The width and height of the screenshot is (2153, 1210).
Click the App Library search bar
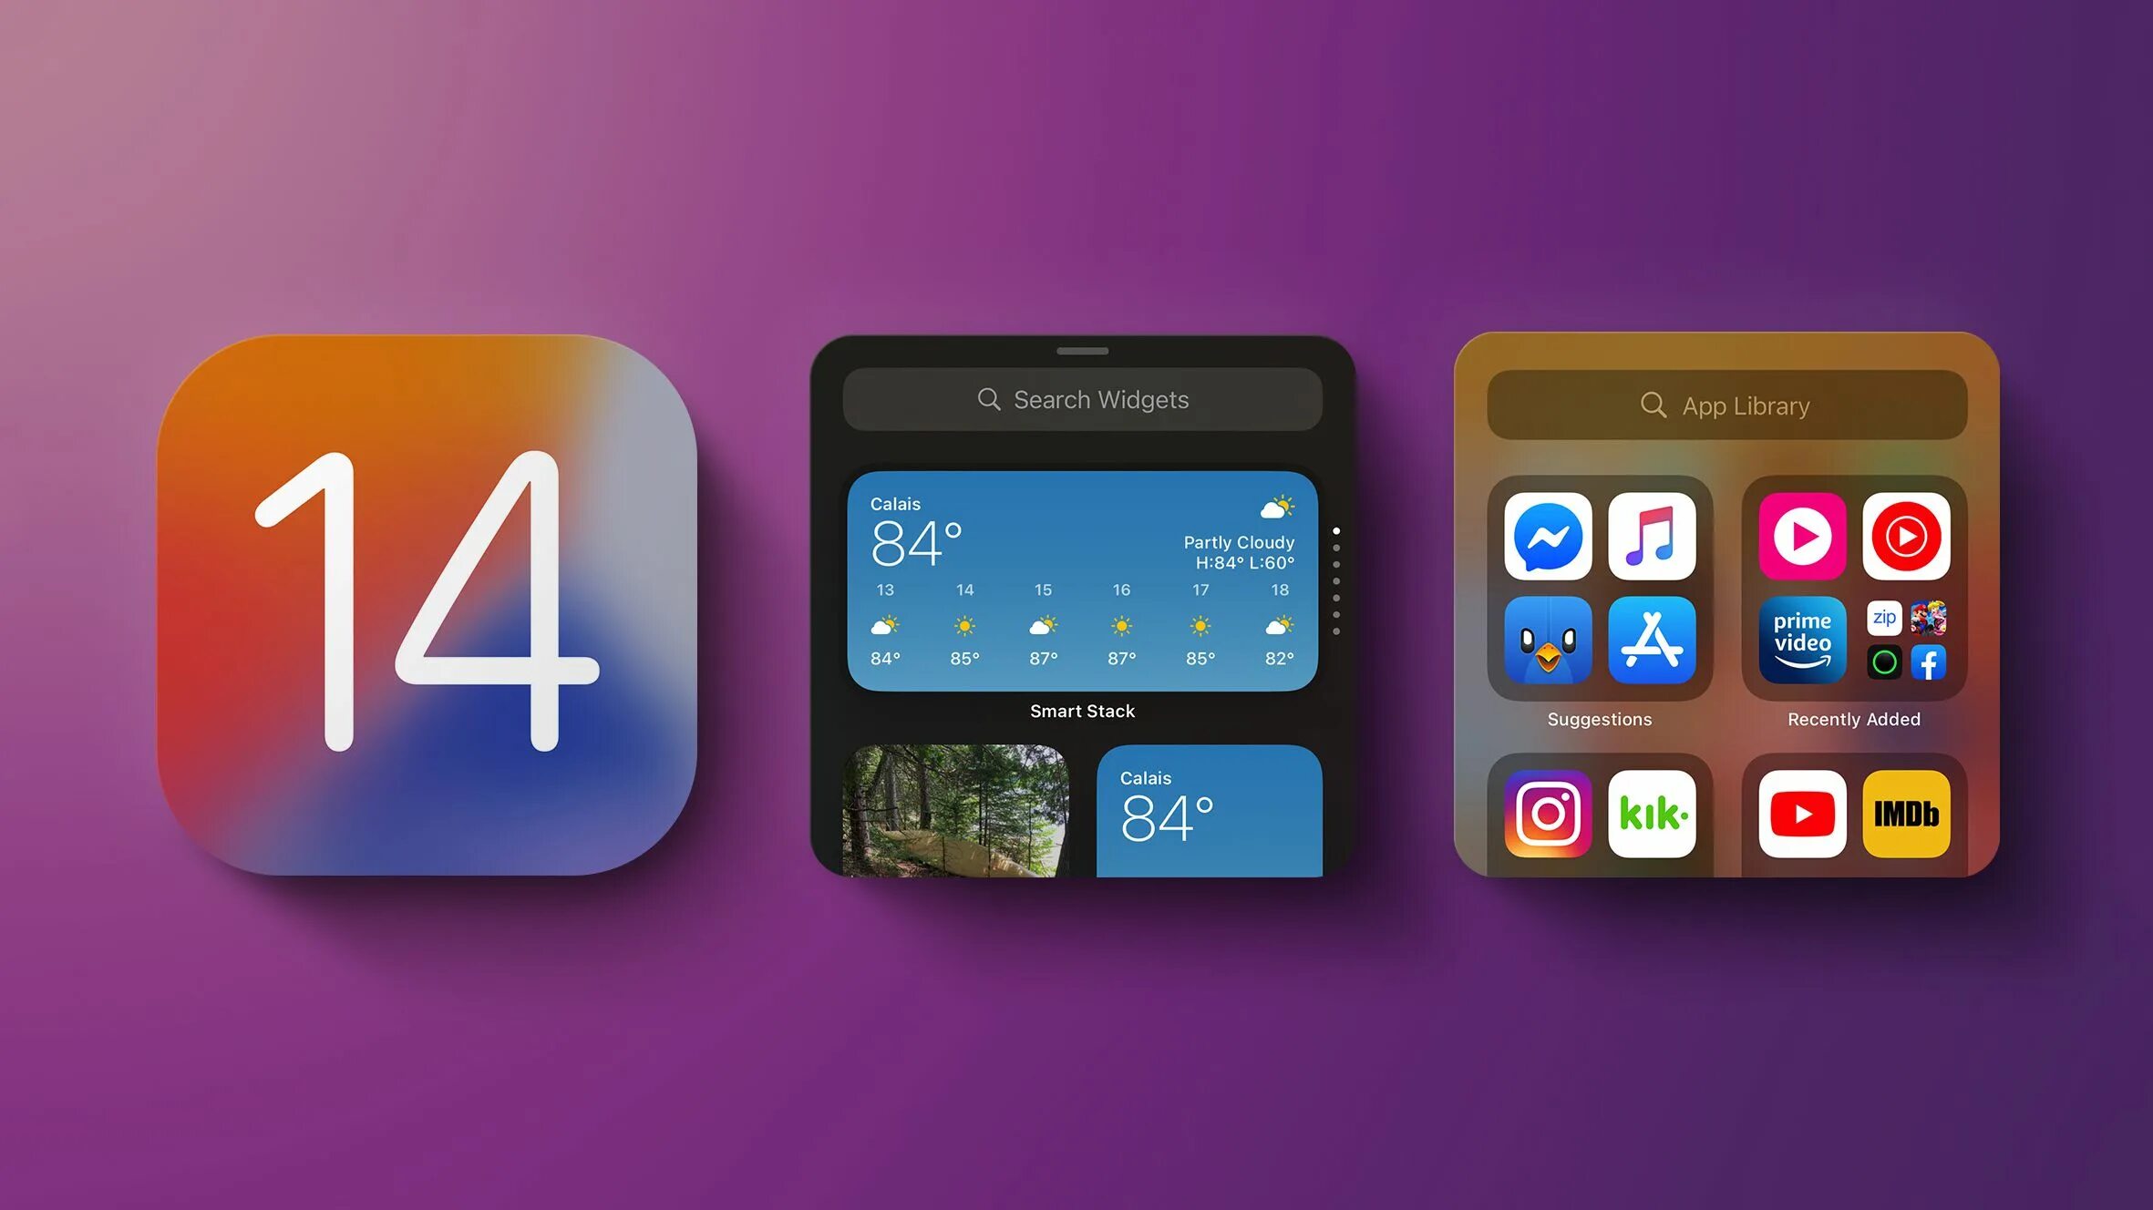click(1723, 405)
